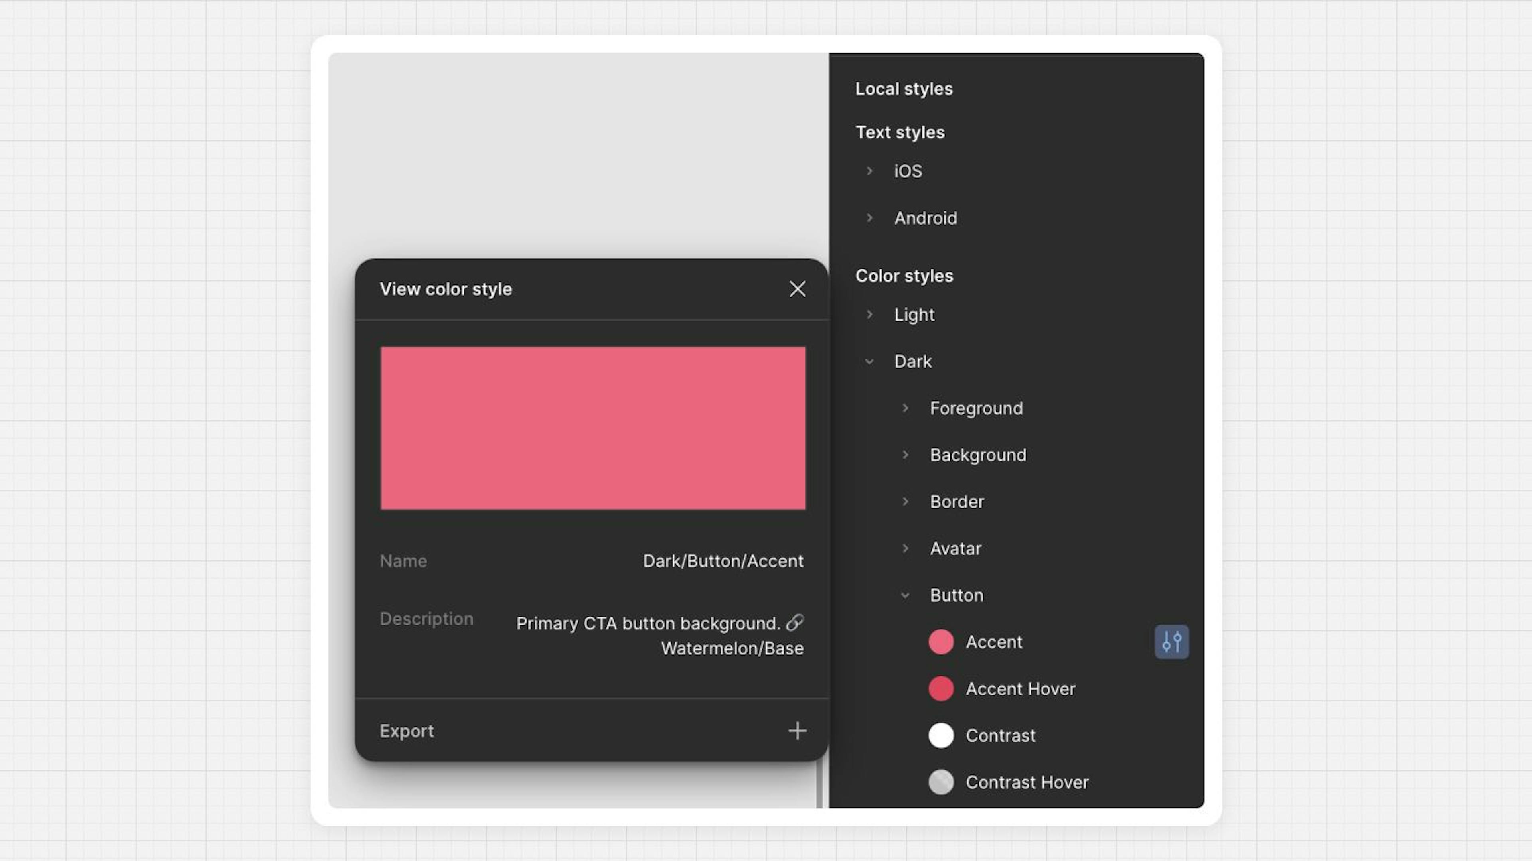Click the Export section label
Viewport: 1532px width, 861px height.
[x=407, y=731]
